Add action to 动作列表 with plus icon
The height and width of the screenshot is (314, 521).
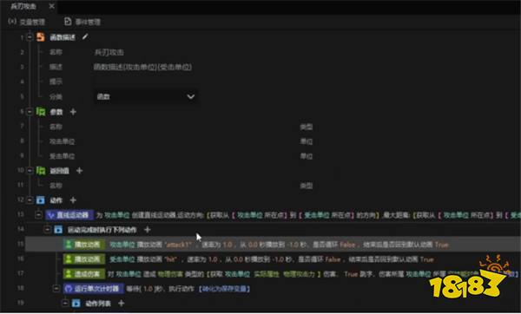tap(122, 303)
